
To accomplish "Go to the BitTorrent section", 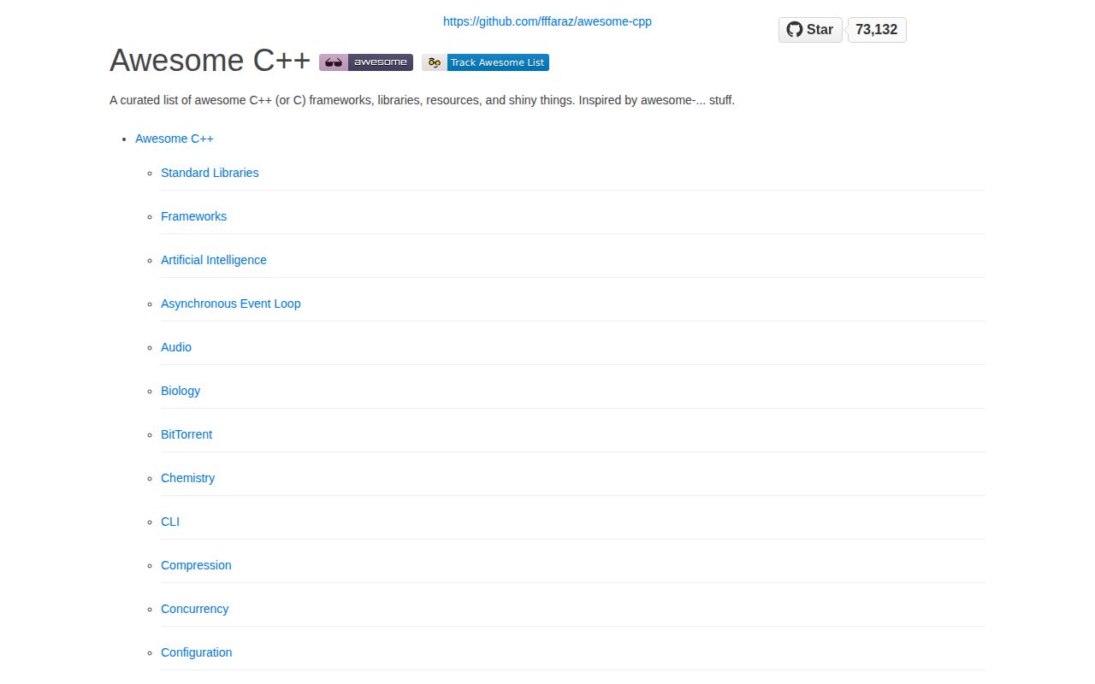I will coord(186,434).
